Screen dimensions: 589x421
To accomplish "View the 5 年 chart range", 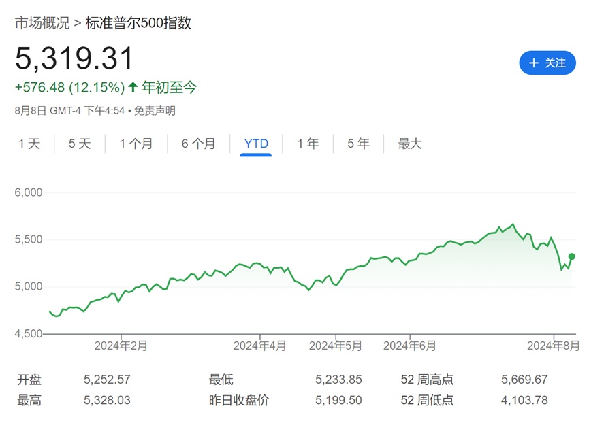I will pyautogui.click(x=358, y=144).
